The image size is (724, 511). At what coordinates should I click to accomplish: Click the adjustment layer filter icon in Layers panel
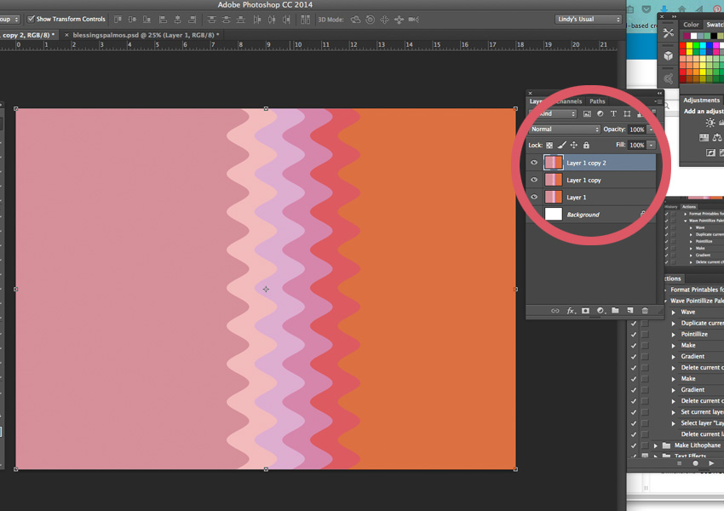[600, 113]
